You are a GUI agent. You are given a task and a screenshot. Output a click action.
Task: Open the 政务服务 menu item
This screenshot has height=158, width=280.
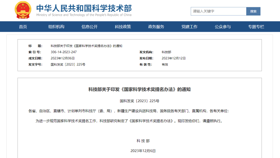[x=156, y=27]
